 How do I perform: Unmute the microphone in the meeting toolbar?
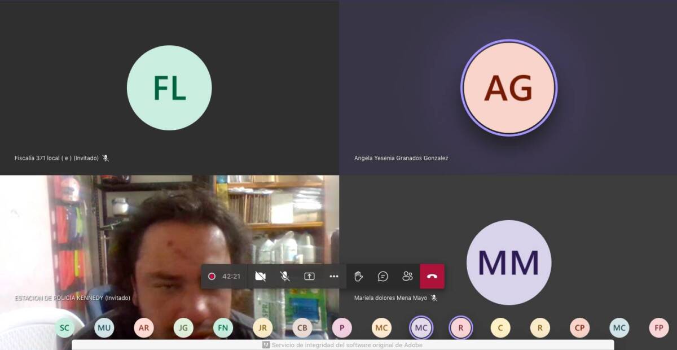(285, 276)
